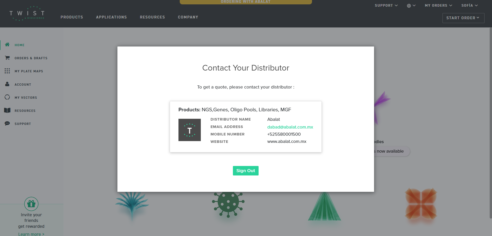Open the Account person icon
This screenshot has height=236, width=492.
click(7, 84)
